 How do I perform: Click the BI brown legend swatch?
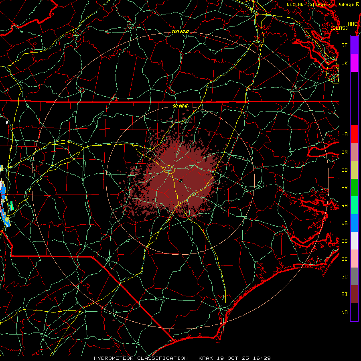(354, 294)
